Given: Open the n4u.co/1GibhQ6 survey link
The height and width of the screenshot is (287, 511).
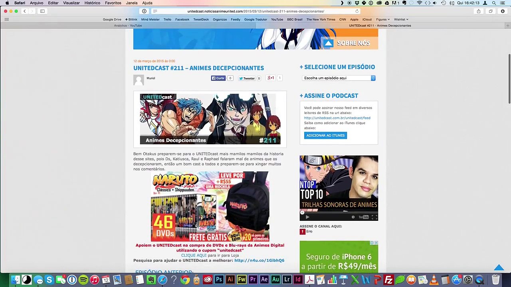Looking at the screenshot, I should tap(259, 260).
